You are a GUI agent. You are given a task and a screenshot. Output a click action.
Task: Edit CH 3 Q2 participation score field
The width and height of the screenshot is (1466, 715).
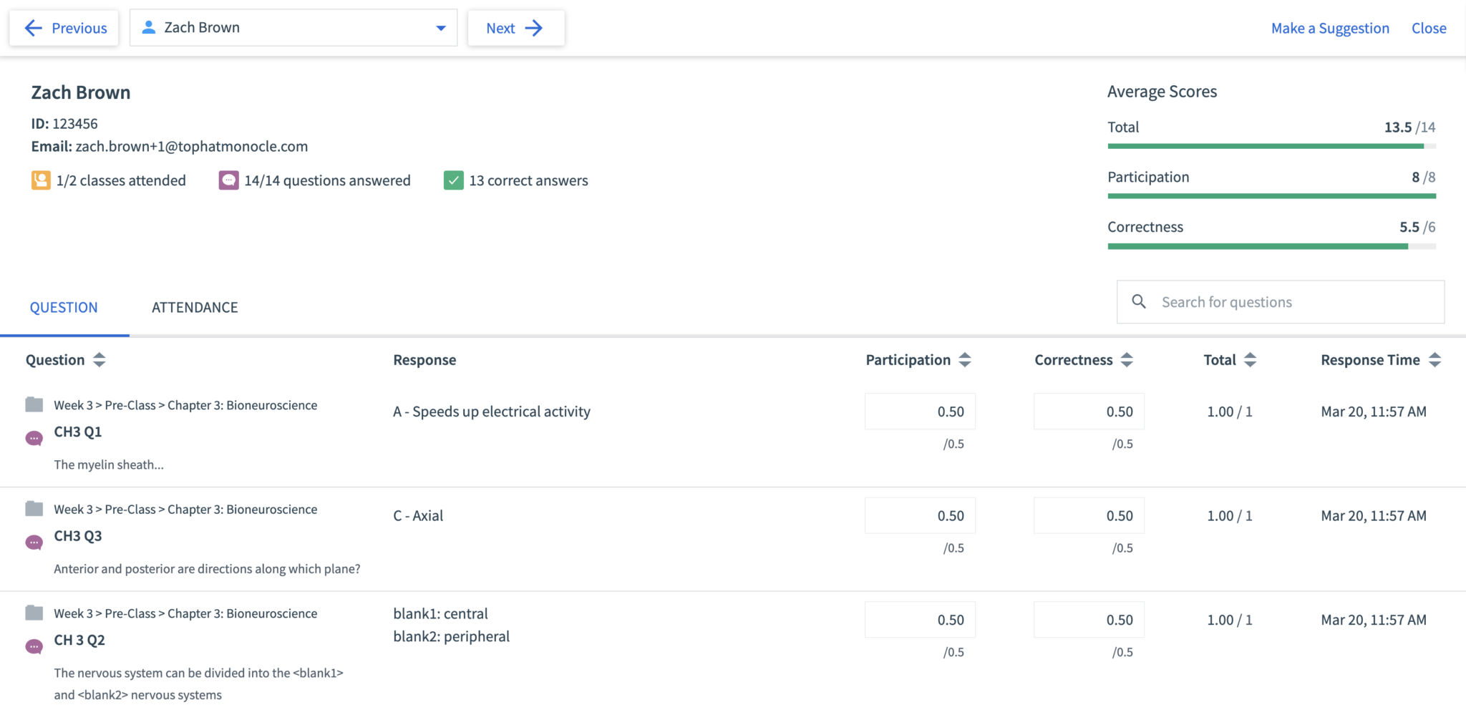tap(920, 620)
